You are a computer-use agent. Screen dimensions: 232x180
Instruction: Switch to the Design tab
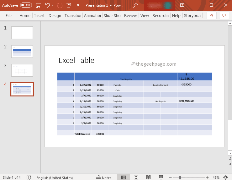point(55,15)
